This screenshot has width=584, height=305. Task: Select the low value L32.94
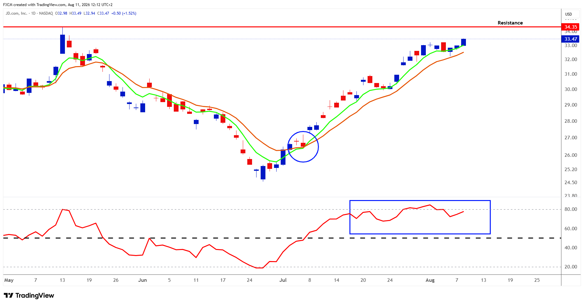(x=89, y=13)
